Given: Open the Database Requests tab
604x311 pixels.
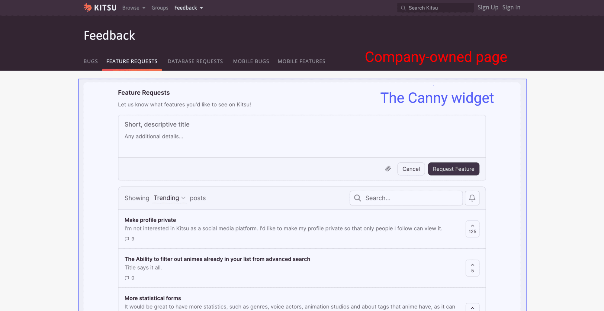Looking at the screenshot, I should [x=195, y=61].
